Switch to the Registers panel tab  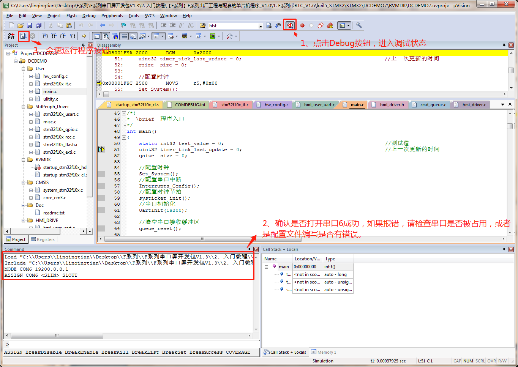pyautogui.click(x=43, y=239)
